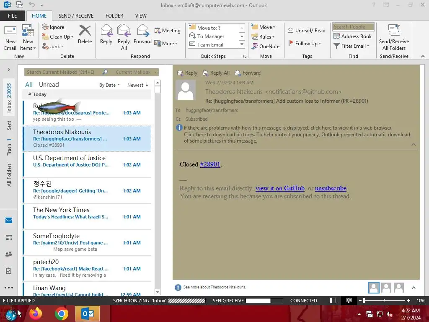Viewport: 429px width, 322px height.
Task: Open the Junk dropdown
Action: (x=53, y=46)
